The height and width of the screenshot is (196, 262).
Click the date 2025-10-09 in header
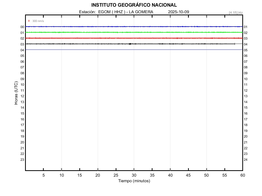pos(179,12)
